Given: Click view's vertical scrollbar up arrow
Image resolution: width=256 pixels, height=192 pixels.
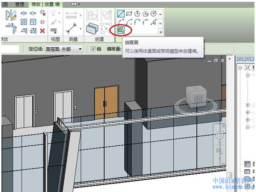Looking at the screenshot, I should 230,59.
